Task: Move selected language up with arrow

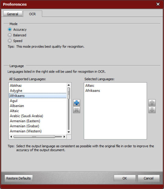Action: [x=152, y=103]
